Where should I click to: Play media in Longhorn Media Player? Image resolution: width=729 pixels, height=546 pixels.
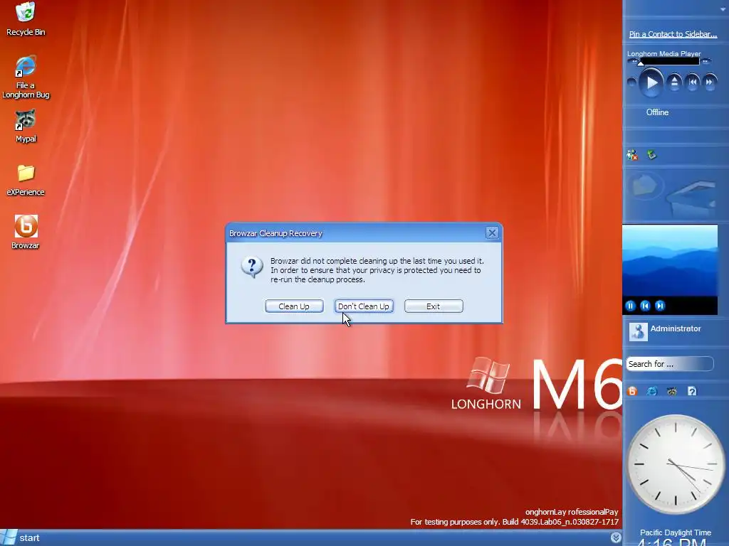tap(651, 83)
